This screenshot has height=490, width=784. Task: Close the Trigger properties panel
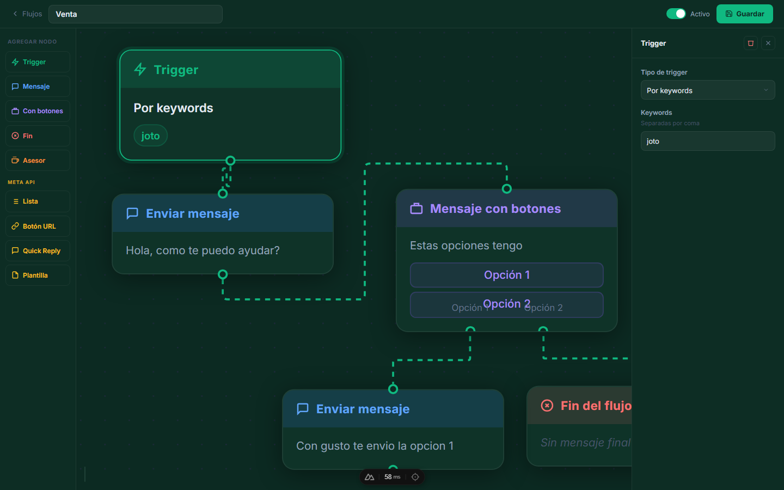coord(768,43)
